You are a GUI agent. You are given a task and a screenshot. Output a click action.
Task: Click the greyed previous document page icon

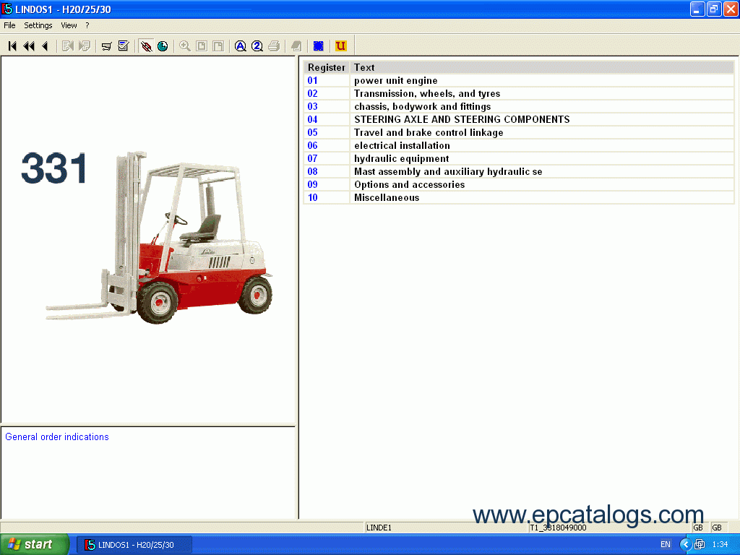point(67,46)
